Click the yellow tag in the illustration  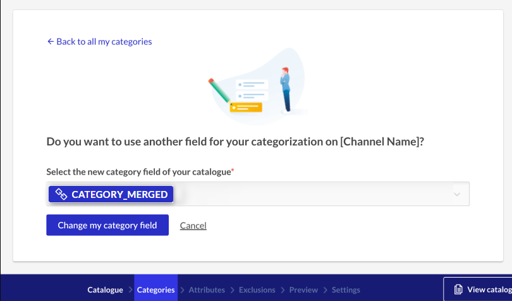[246, 107]
